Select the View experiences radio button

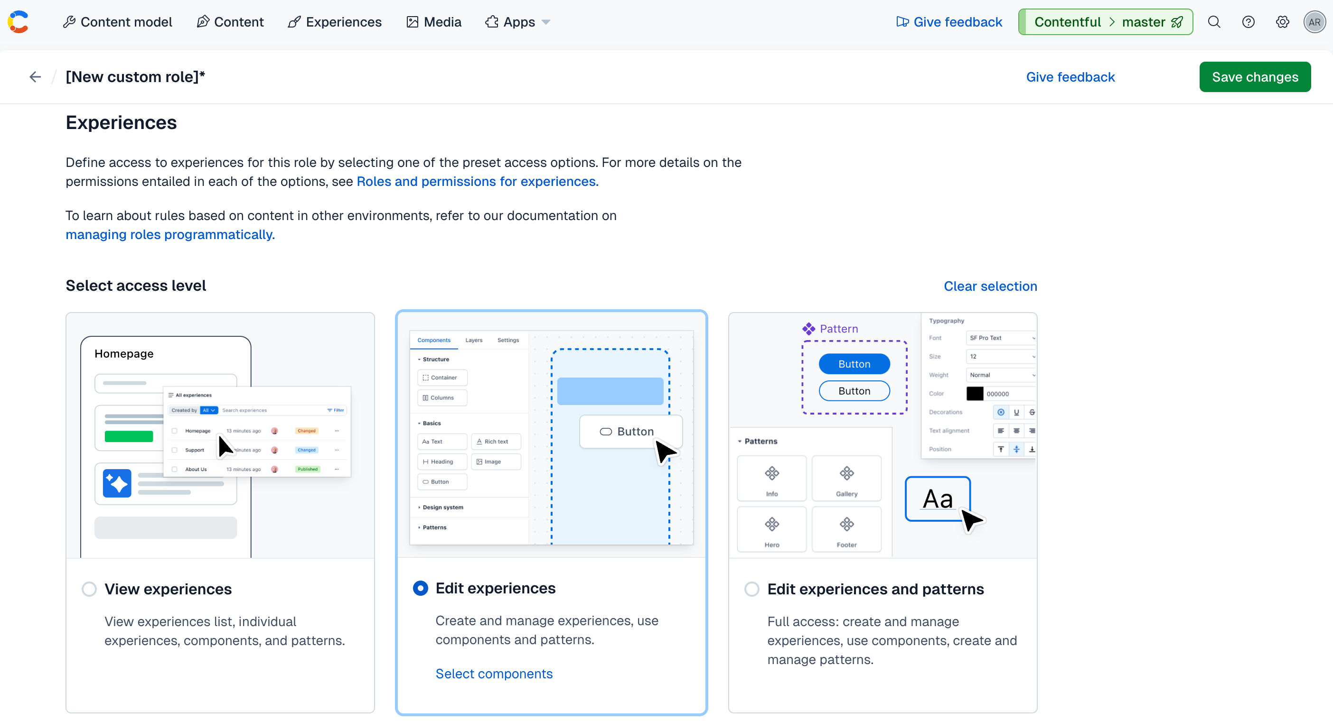89,589
